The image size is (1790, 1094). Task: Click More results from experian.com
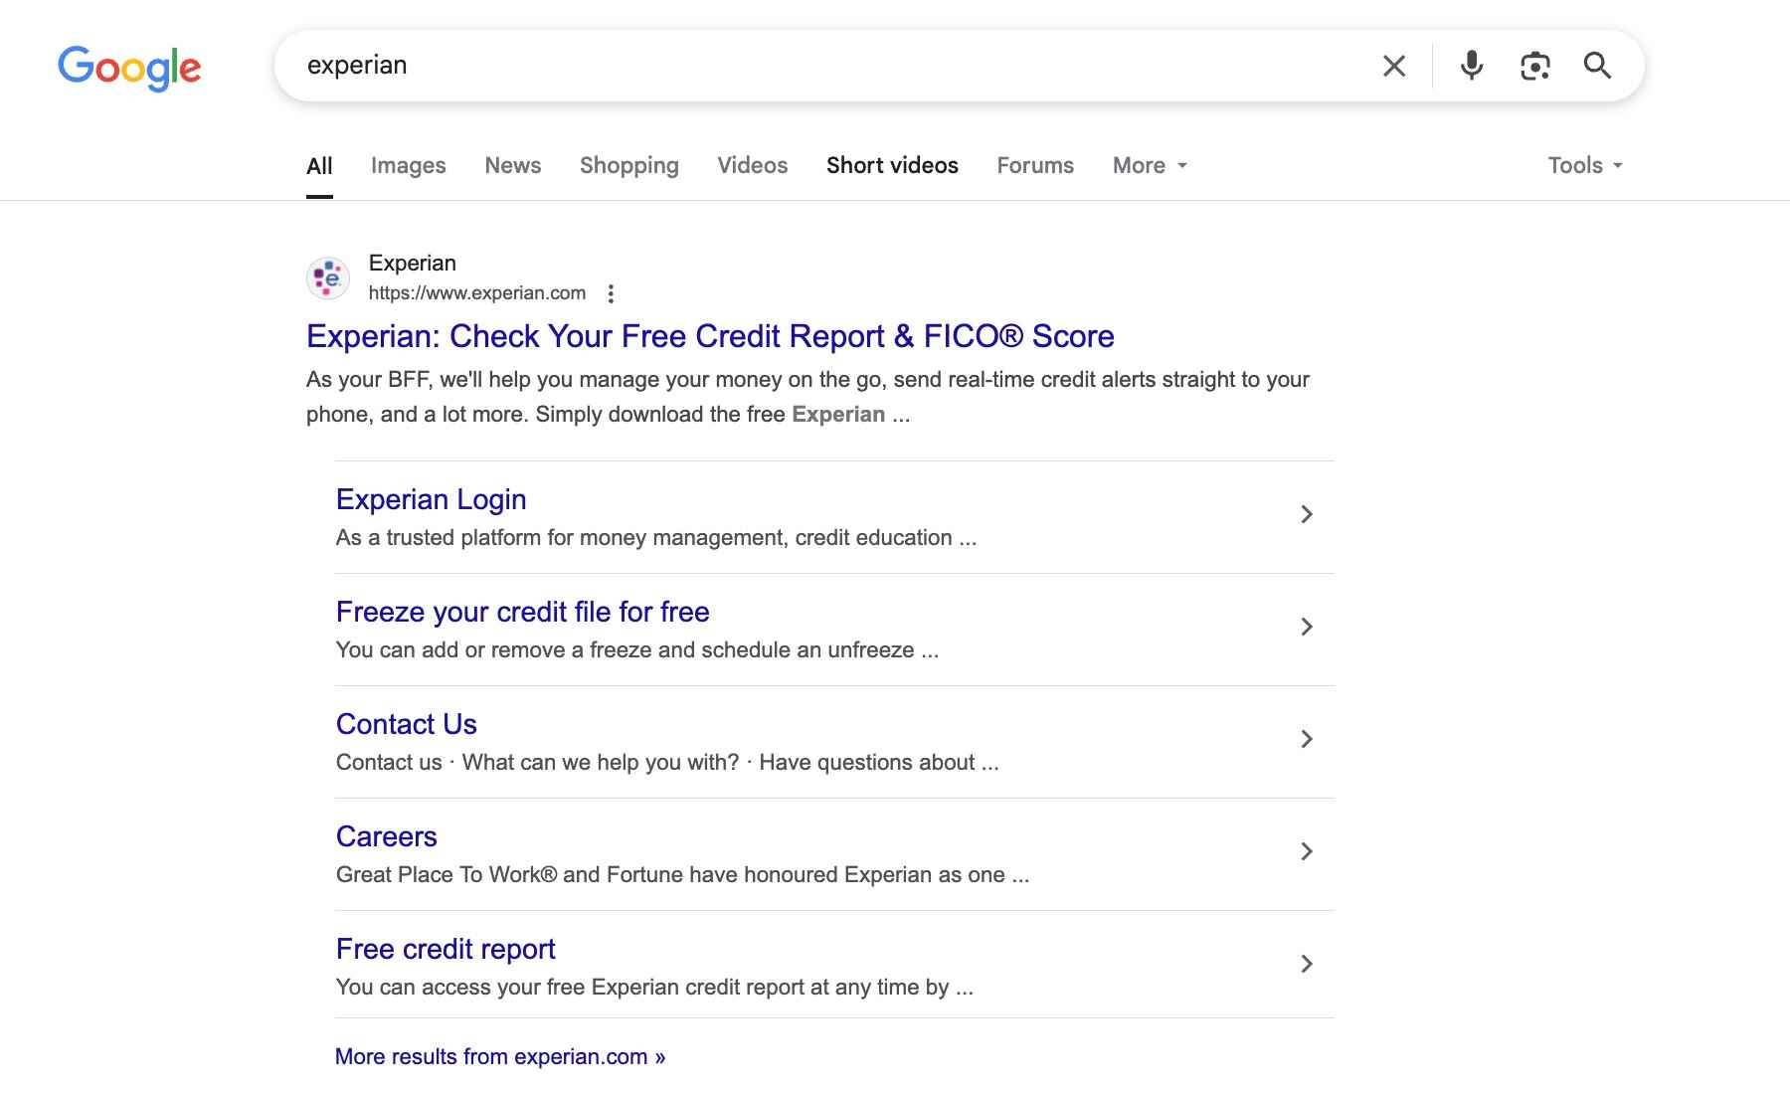500,1056
